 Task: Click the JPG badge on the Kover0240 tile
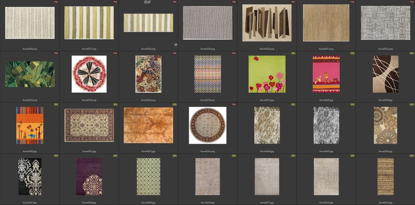[56, 104]
